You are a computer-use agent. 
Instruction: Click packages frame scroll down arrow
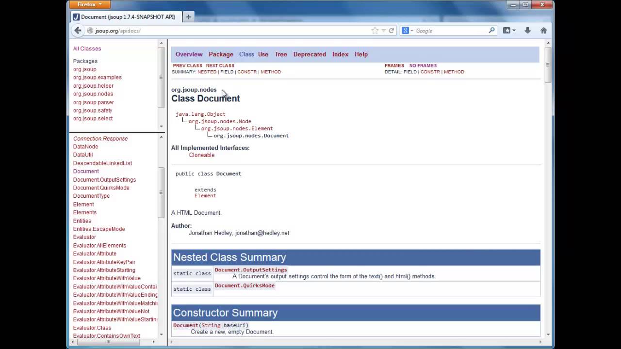coord(161,126)
